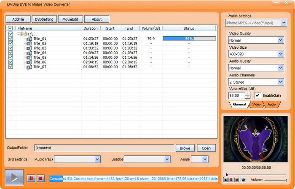Viewport: 295px width, 189px height.
Task: Click the film icon of Title_05
Action: click(29, 58)
